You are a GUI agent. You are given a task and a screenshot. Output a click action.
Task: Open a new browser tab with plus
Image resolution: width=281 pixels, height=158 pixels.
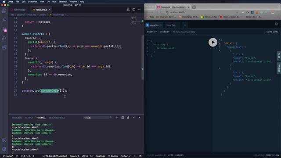pyautogui.click(x=194, y=7)
